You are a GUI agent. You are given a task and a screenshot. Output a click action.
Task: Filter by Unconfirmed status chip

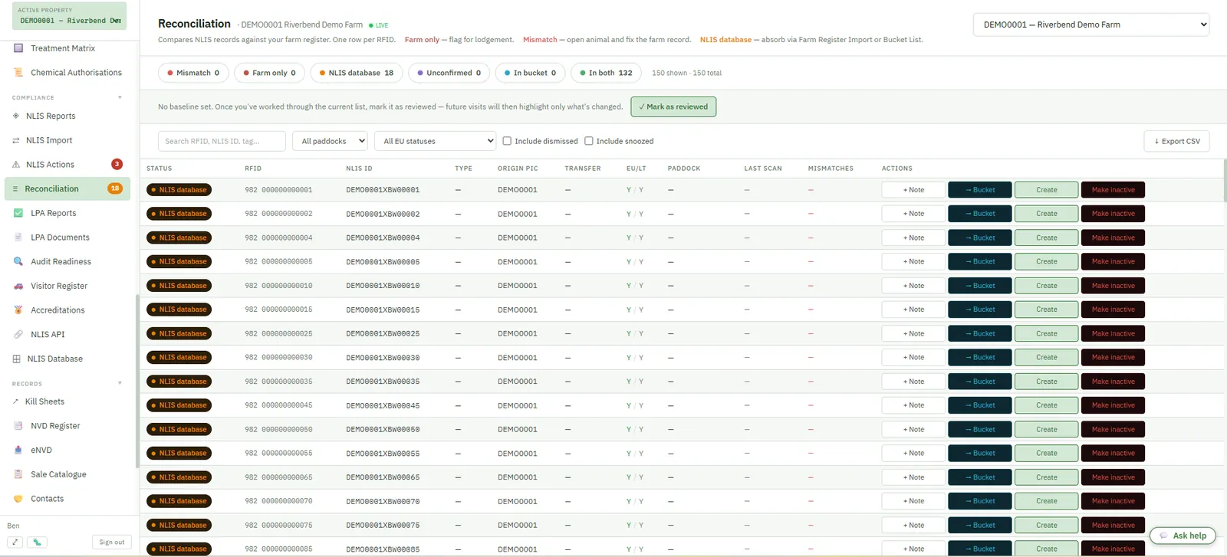click(449, 73)
